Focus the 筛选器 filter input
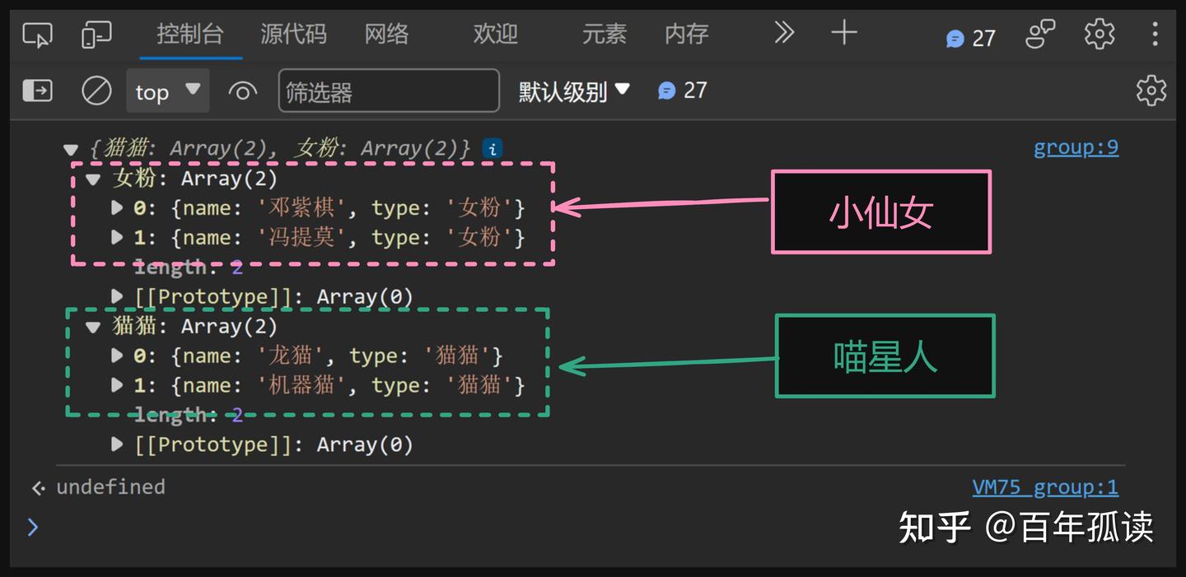 (x=389, y=91)
